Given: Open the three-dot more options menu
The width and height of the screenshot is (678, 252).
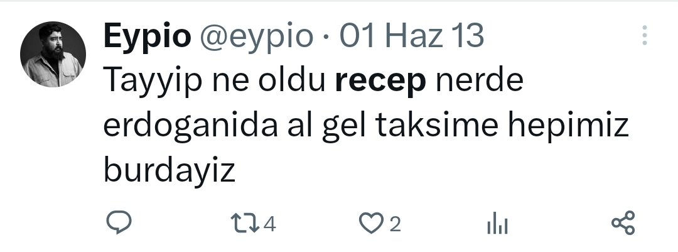Looking at the screenshot, I should [645, 35].
